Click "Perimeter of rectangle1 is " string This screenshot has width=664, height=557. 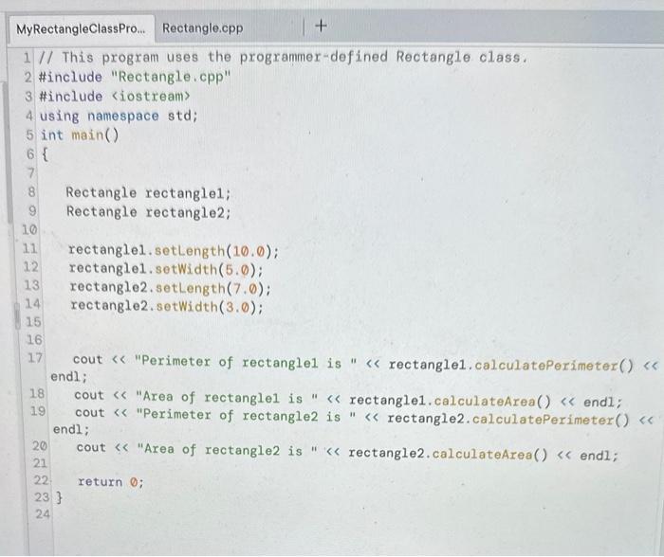click(246, 362)
